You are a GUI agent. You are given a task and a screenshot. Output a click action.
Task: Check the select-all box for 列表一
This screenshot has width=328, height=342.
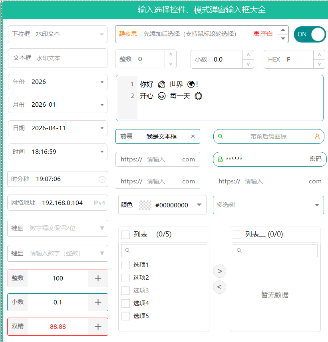coord(125,235)
